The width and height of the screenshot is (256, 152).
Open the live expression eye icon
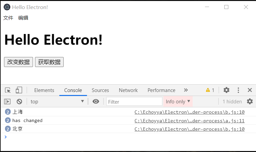point(96,102)
